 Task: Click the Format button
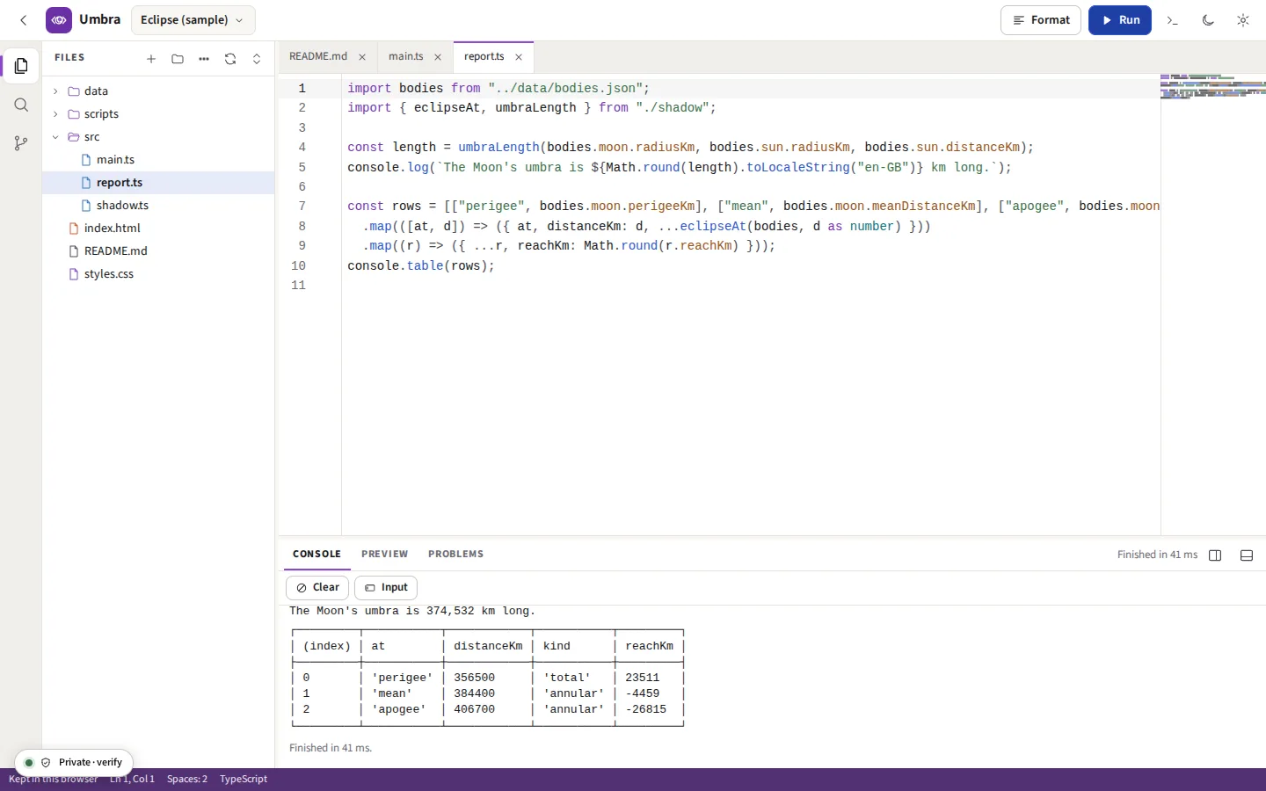pos(1041,19)
